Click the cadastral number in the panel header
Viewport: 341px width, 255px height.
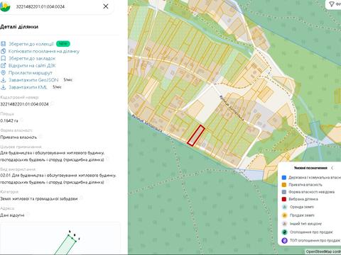point(40,6)
